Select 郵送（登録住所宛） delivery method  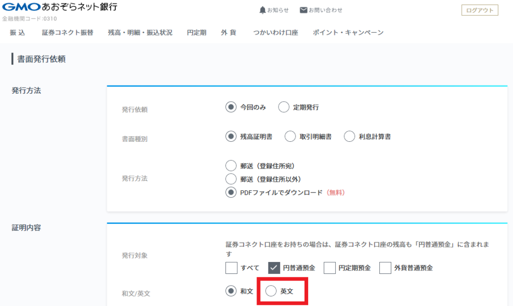click(x=231, y=166)
